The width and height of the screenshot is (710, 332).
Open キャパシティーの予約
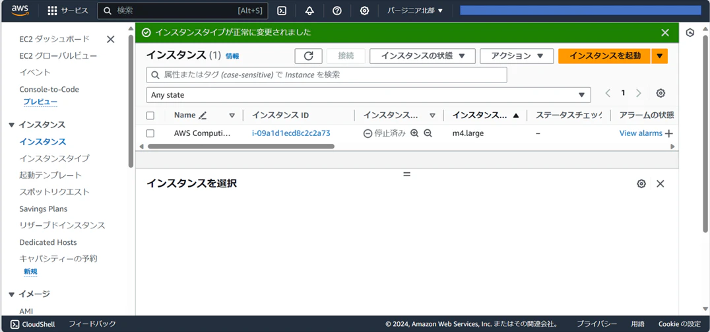[58, 259]
